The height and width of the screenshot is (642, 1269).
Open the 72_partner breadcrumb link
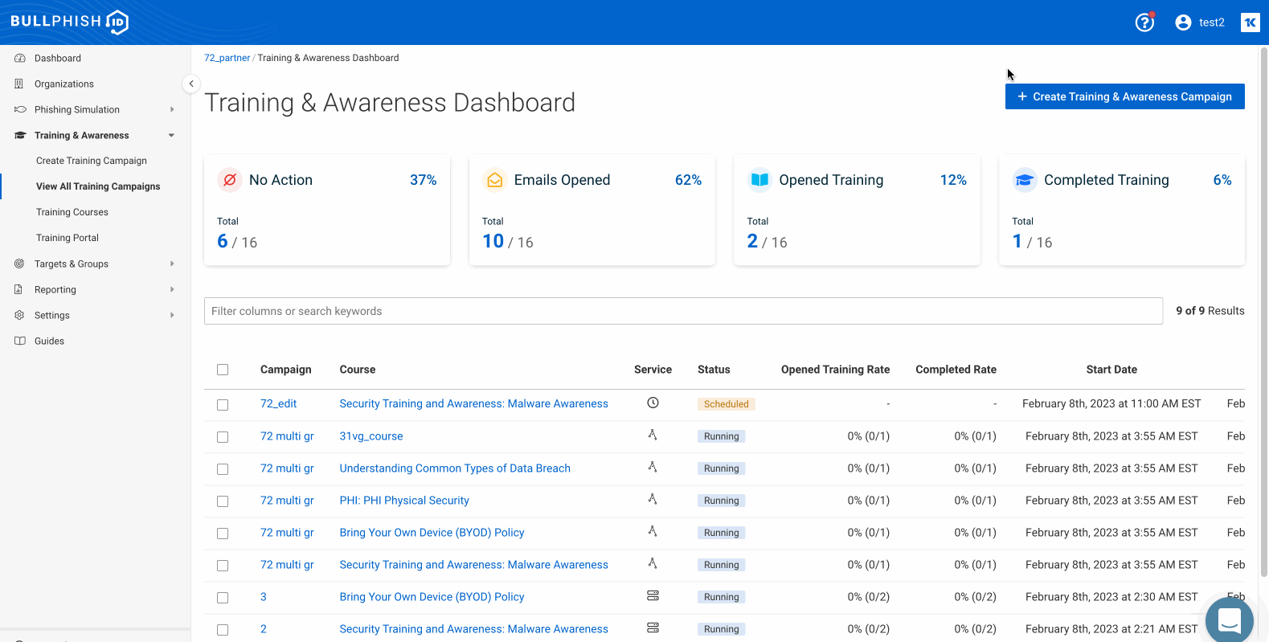pos(227,58)
